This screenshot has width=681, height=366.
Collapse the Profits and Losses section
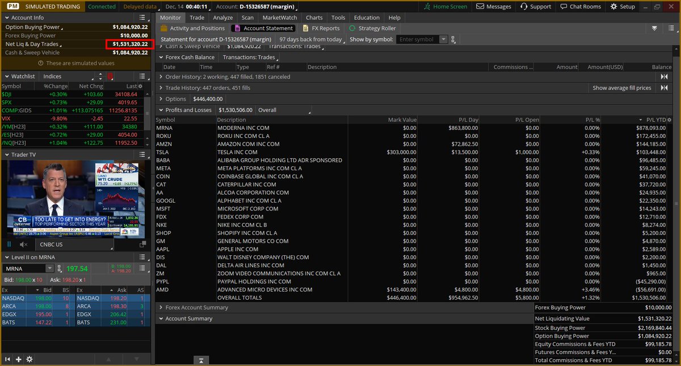[161, 110]
